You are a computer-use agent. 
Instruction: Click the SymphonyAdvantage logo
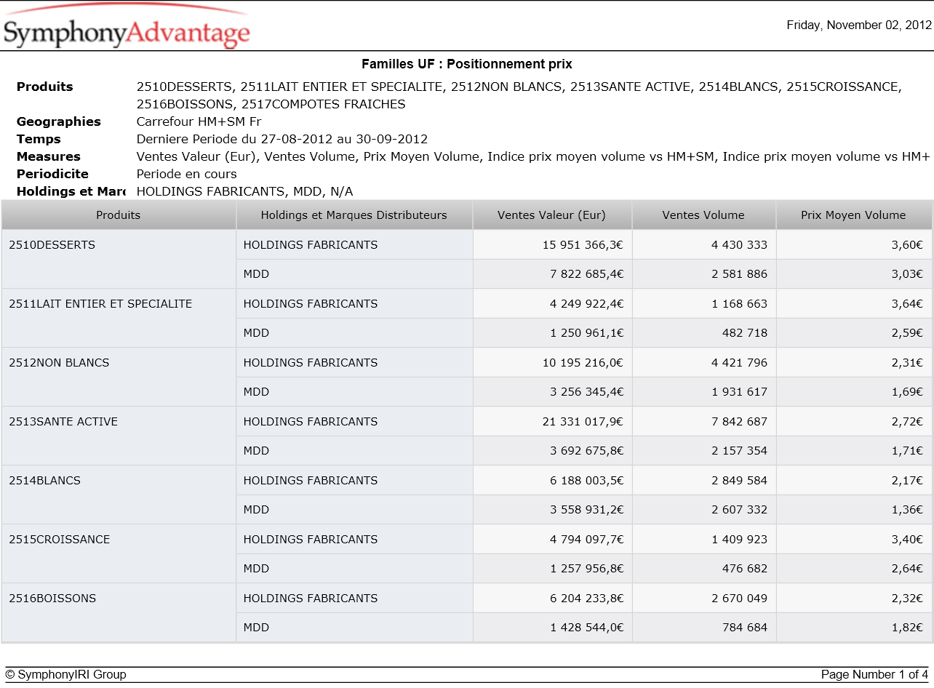(127, 28)
